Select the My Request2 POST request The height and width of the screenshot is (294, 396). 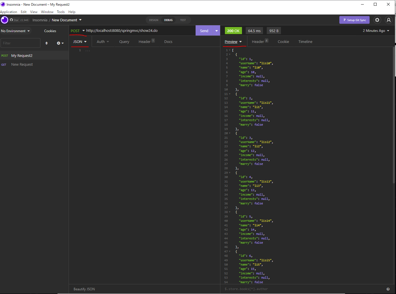click(34, 55)
